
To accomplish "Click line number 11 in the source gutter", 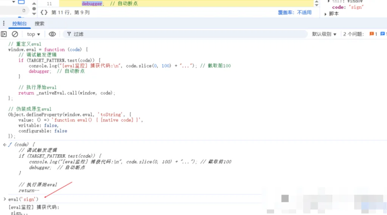I will click(x=50, y=4).
